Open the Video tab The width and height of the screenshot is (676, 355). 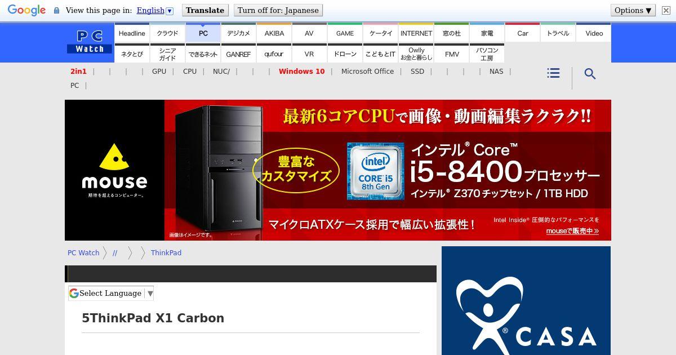pyautogui.click(x=594, y=33)
